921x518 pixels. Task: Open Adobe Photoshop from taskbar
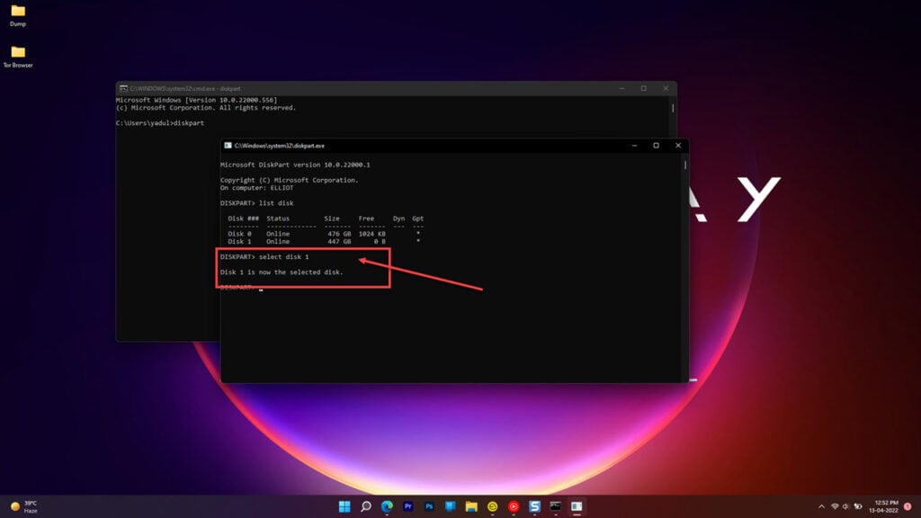429,506
